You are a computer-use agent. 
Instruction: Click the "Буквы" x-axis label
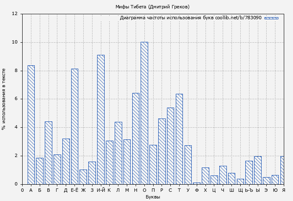point(153,197)
